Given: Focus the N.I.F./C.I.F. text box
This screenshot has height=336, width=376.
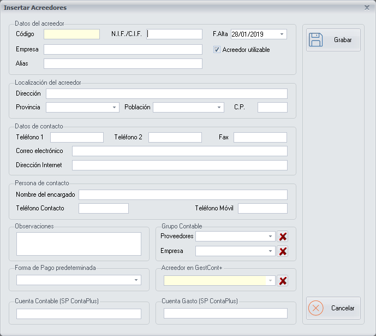Looking at the screenshot, I should click(x=175, y=34).
